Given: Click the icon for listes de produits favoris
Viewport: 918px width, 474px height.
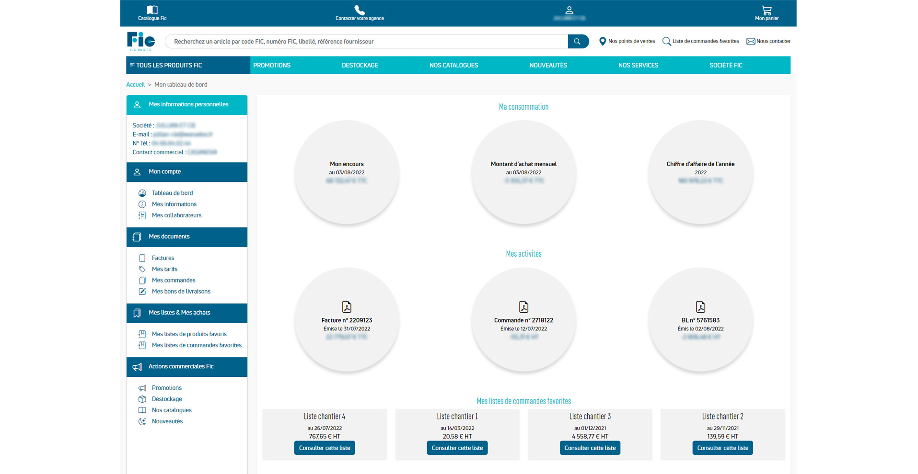Looking at the screenshot, I should pos(142,334).
